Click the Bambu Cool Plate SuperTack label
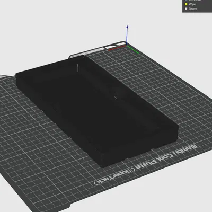 point(145,165)
